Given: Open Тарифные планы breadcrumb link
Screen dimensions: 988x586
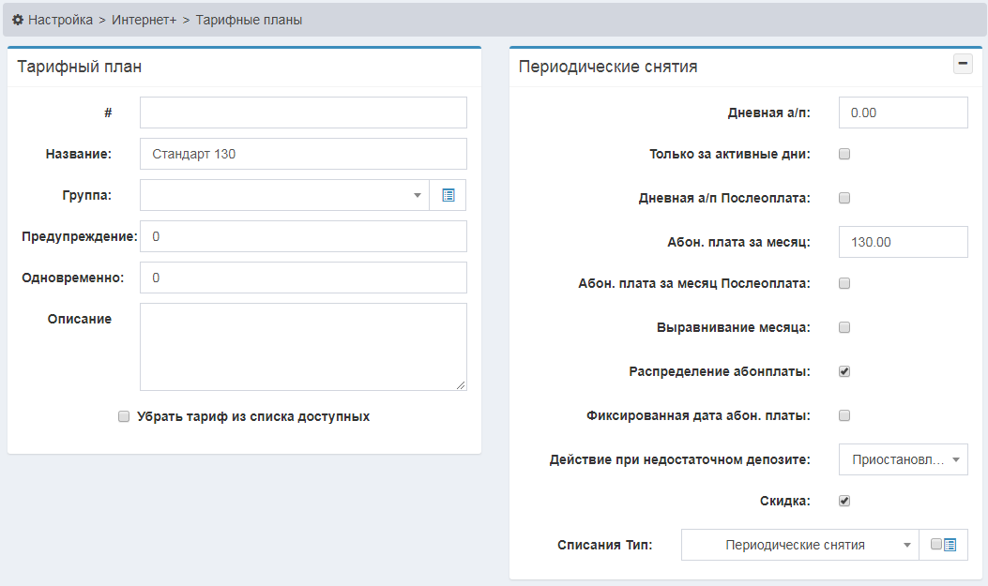Looking at the screenshot, I should tap(249, 19).
